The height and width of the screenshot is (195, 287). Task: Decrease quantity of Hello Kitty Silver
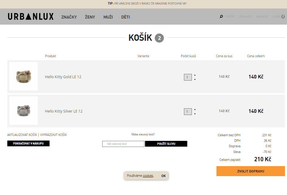pos(195,114)
